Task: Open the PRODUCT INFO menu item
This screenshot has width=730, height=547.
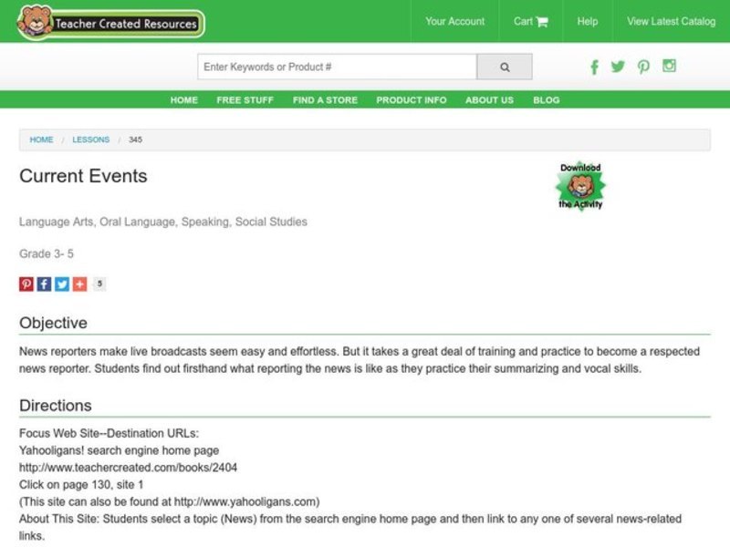Action: pyautogui.click(x=412, y=100)
